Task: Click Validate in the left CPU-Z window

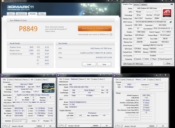Action: click(39, 126)
